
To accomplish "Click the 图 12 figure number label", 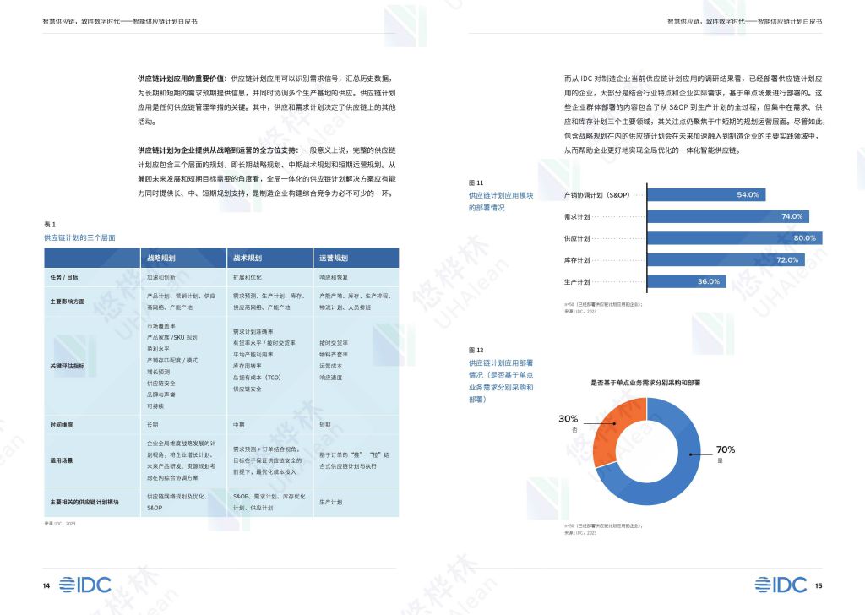I will point(476,351).
